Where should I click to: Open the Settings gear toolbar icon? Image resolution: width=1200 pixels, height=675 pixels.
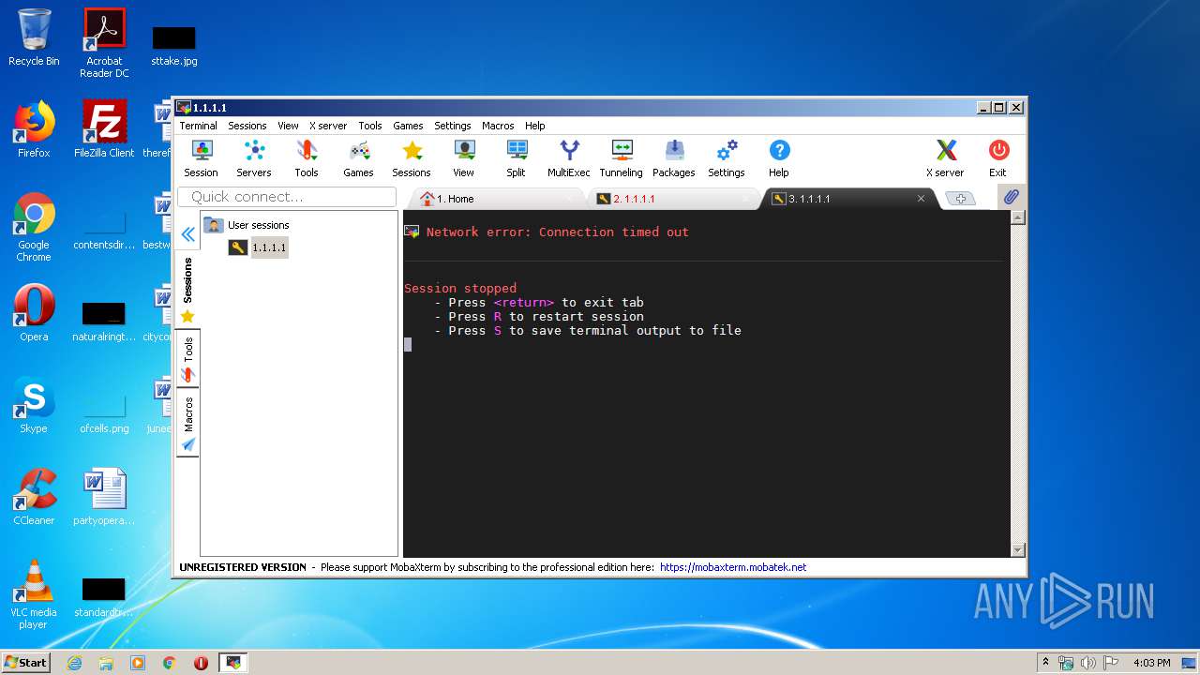pos(727,158)
